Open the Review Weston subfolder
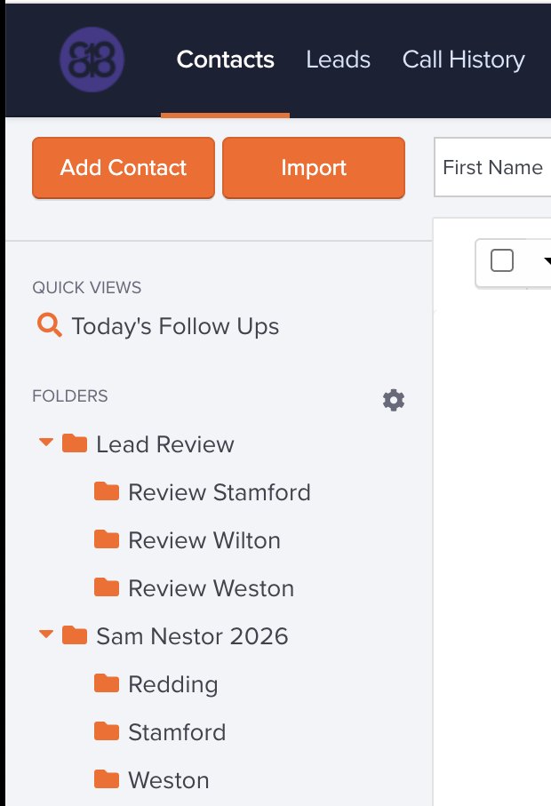Viewport: 551px width, 806px height. (x=212, y=588)
